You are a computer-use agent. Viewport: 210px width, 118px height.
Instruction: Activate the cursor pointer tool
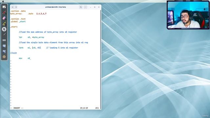click(x=4, y=29)
